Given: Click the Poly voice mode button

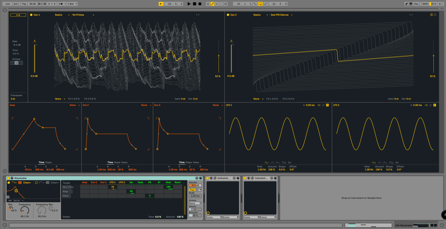Looking at the screenshot, I should pos(192,190).
